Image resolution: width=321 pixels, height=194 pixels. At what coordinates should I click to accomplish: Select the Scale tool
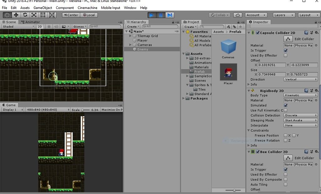tap(34, 15)
